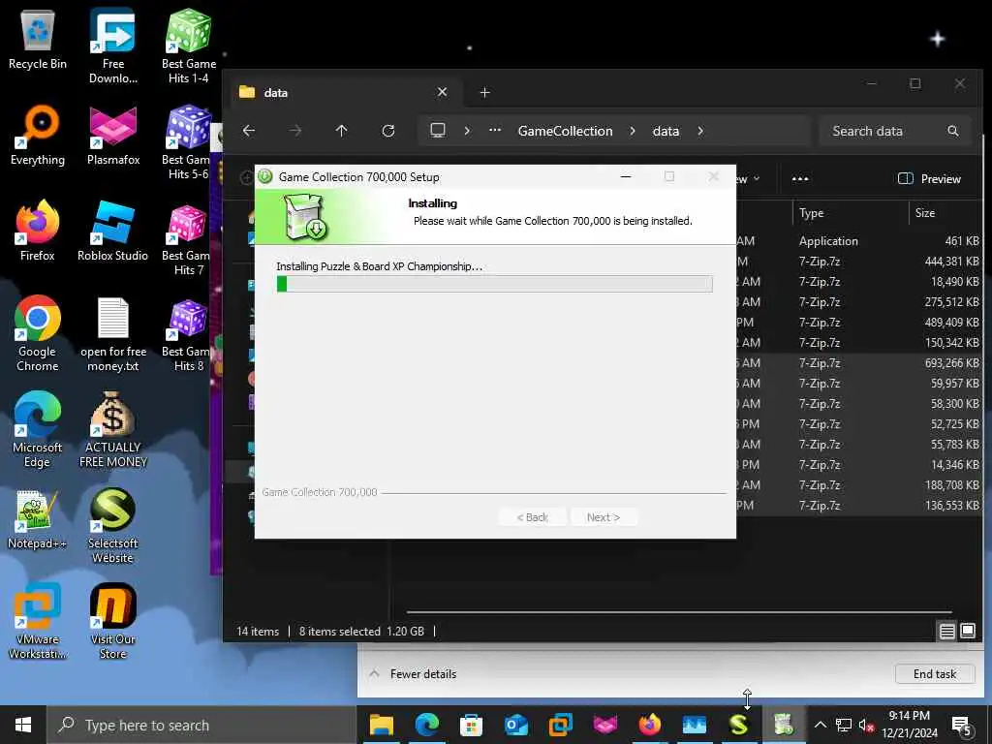
Task: Open the notification center icon
Action: tap(962, 725)
